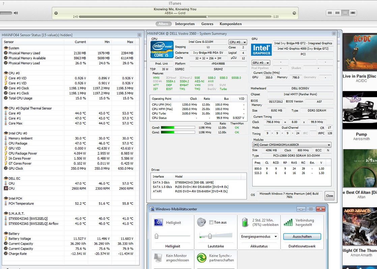377x269 pixels.
Task: Collapse the CPU #0 Digital Thermal Sensor group
Action: point(6,108)
